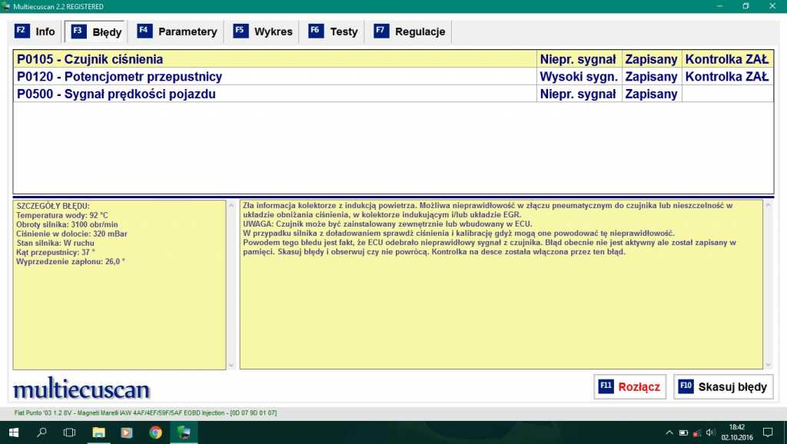Open the F2 Info tab
This screenshot has height=444, width=787.
click(x=35, y=31)
